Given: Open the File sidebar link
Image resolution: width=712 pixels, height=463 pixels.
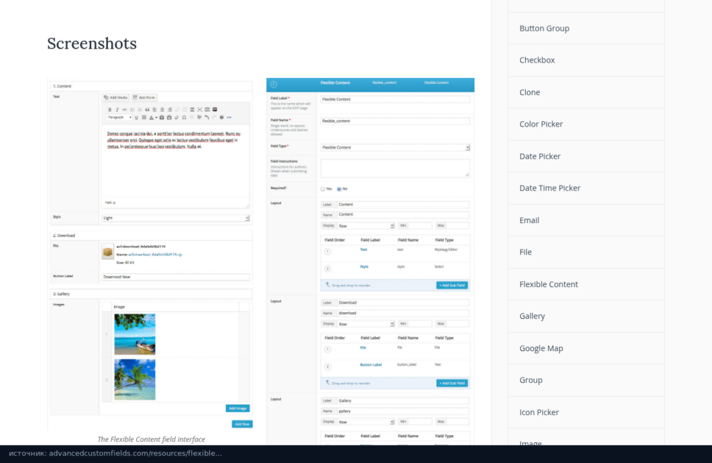Looking at the screenshot, I should point(585,252).
